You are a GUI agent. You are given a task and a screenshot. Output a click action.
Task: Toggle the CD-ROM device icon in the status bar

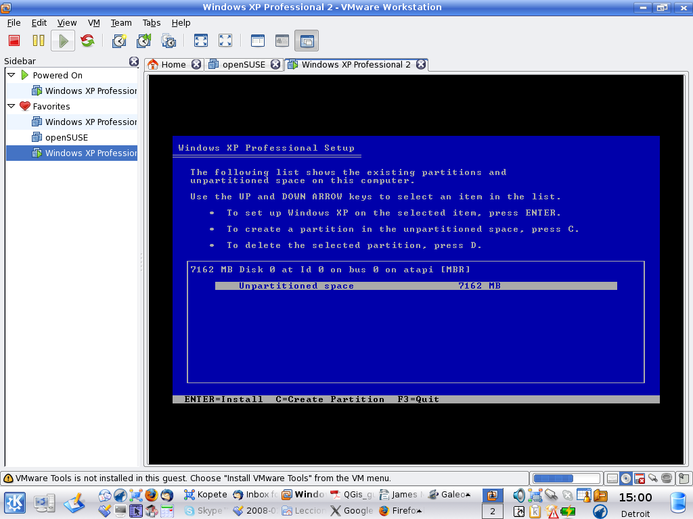pyautogui.click(x=626, y=478)
